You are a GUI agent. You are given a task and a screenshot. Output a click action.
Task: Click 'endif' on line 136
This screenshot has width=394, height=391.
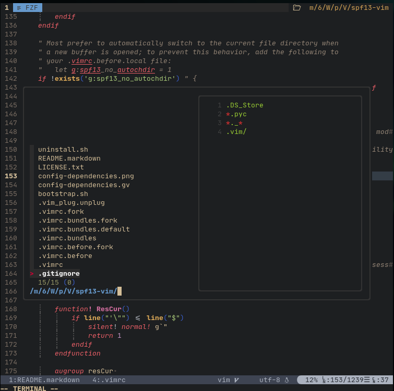[48, 26]
